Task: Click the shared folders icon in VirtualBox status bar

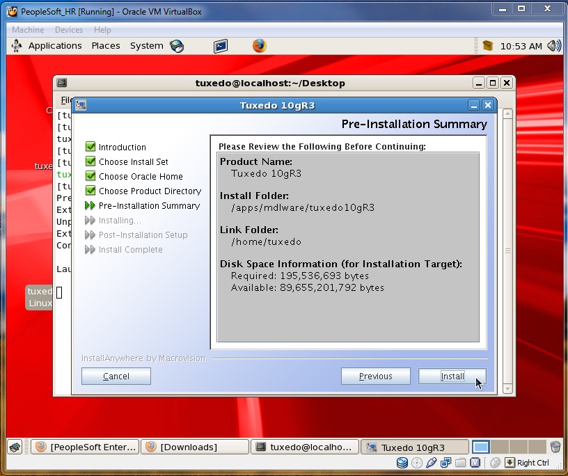Action: click(x=460, y=462)
